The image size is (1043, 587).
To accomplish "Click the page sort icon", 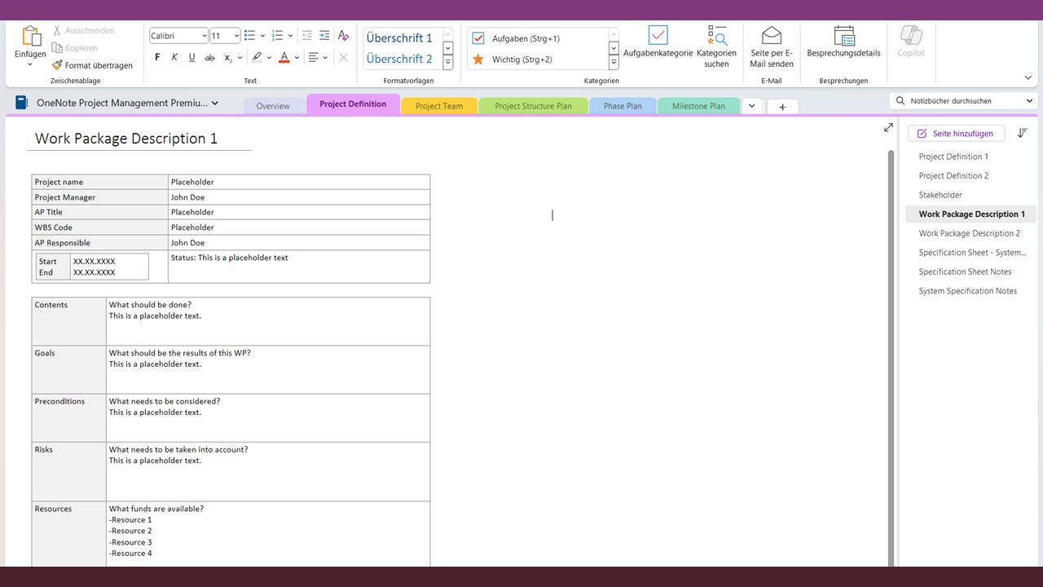I will tap(1023, 133).
